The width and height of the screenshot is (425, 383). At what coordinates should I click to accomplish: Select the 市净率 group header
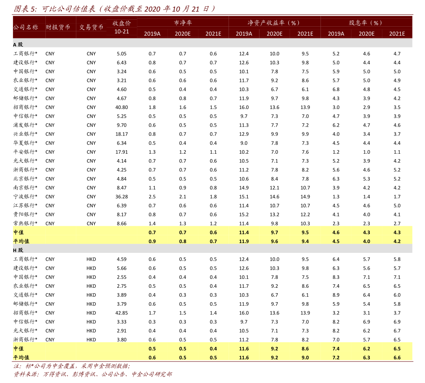(x=183, y=23)
